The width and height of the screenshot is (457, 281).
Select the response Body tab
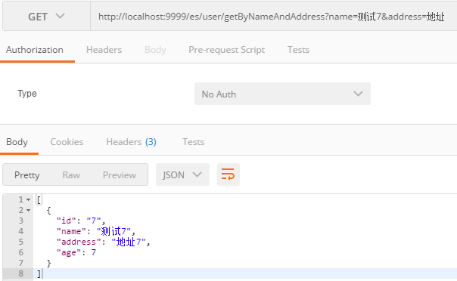(17, 142)
